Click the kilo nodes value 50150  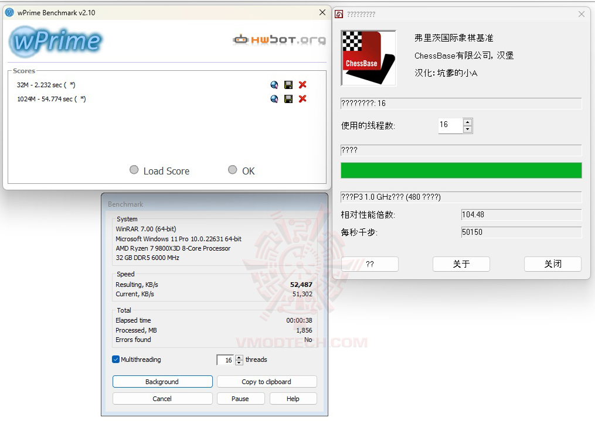(x=521, y=232)
